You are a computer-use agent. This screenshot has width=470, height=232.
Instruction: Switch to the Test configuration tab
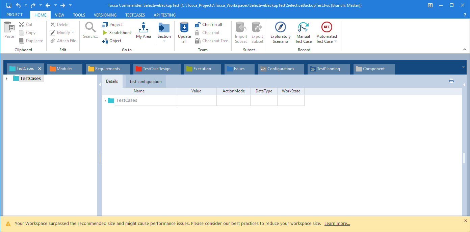click(x=146, y=82)
